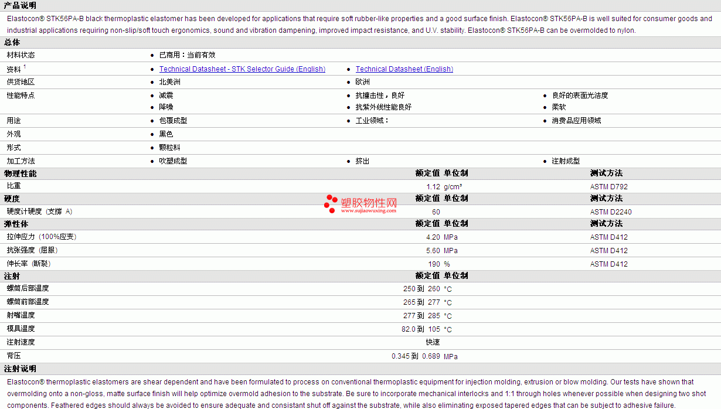Screen dimensions: 721x409
Task: Click the 柔软 feature item
Action: click(x=559, y=107)
